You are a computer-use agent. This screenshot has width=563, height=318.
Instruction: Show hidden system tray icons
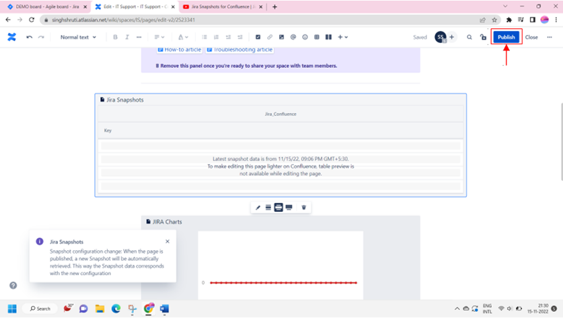[457, 309]
